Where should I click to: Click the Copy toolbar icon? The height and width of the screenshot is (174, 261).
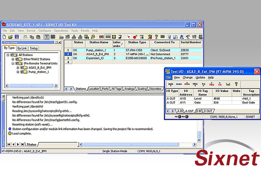[x=32, y=37]
